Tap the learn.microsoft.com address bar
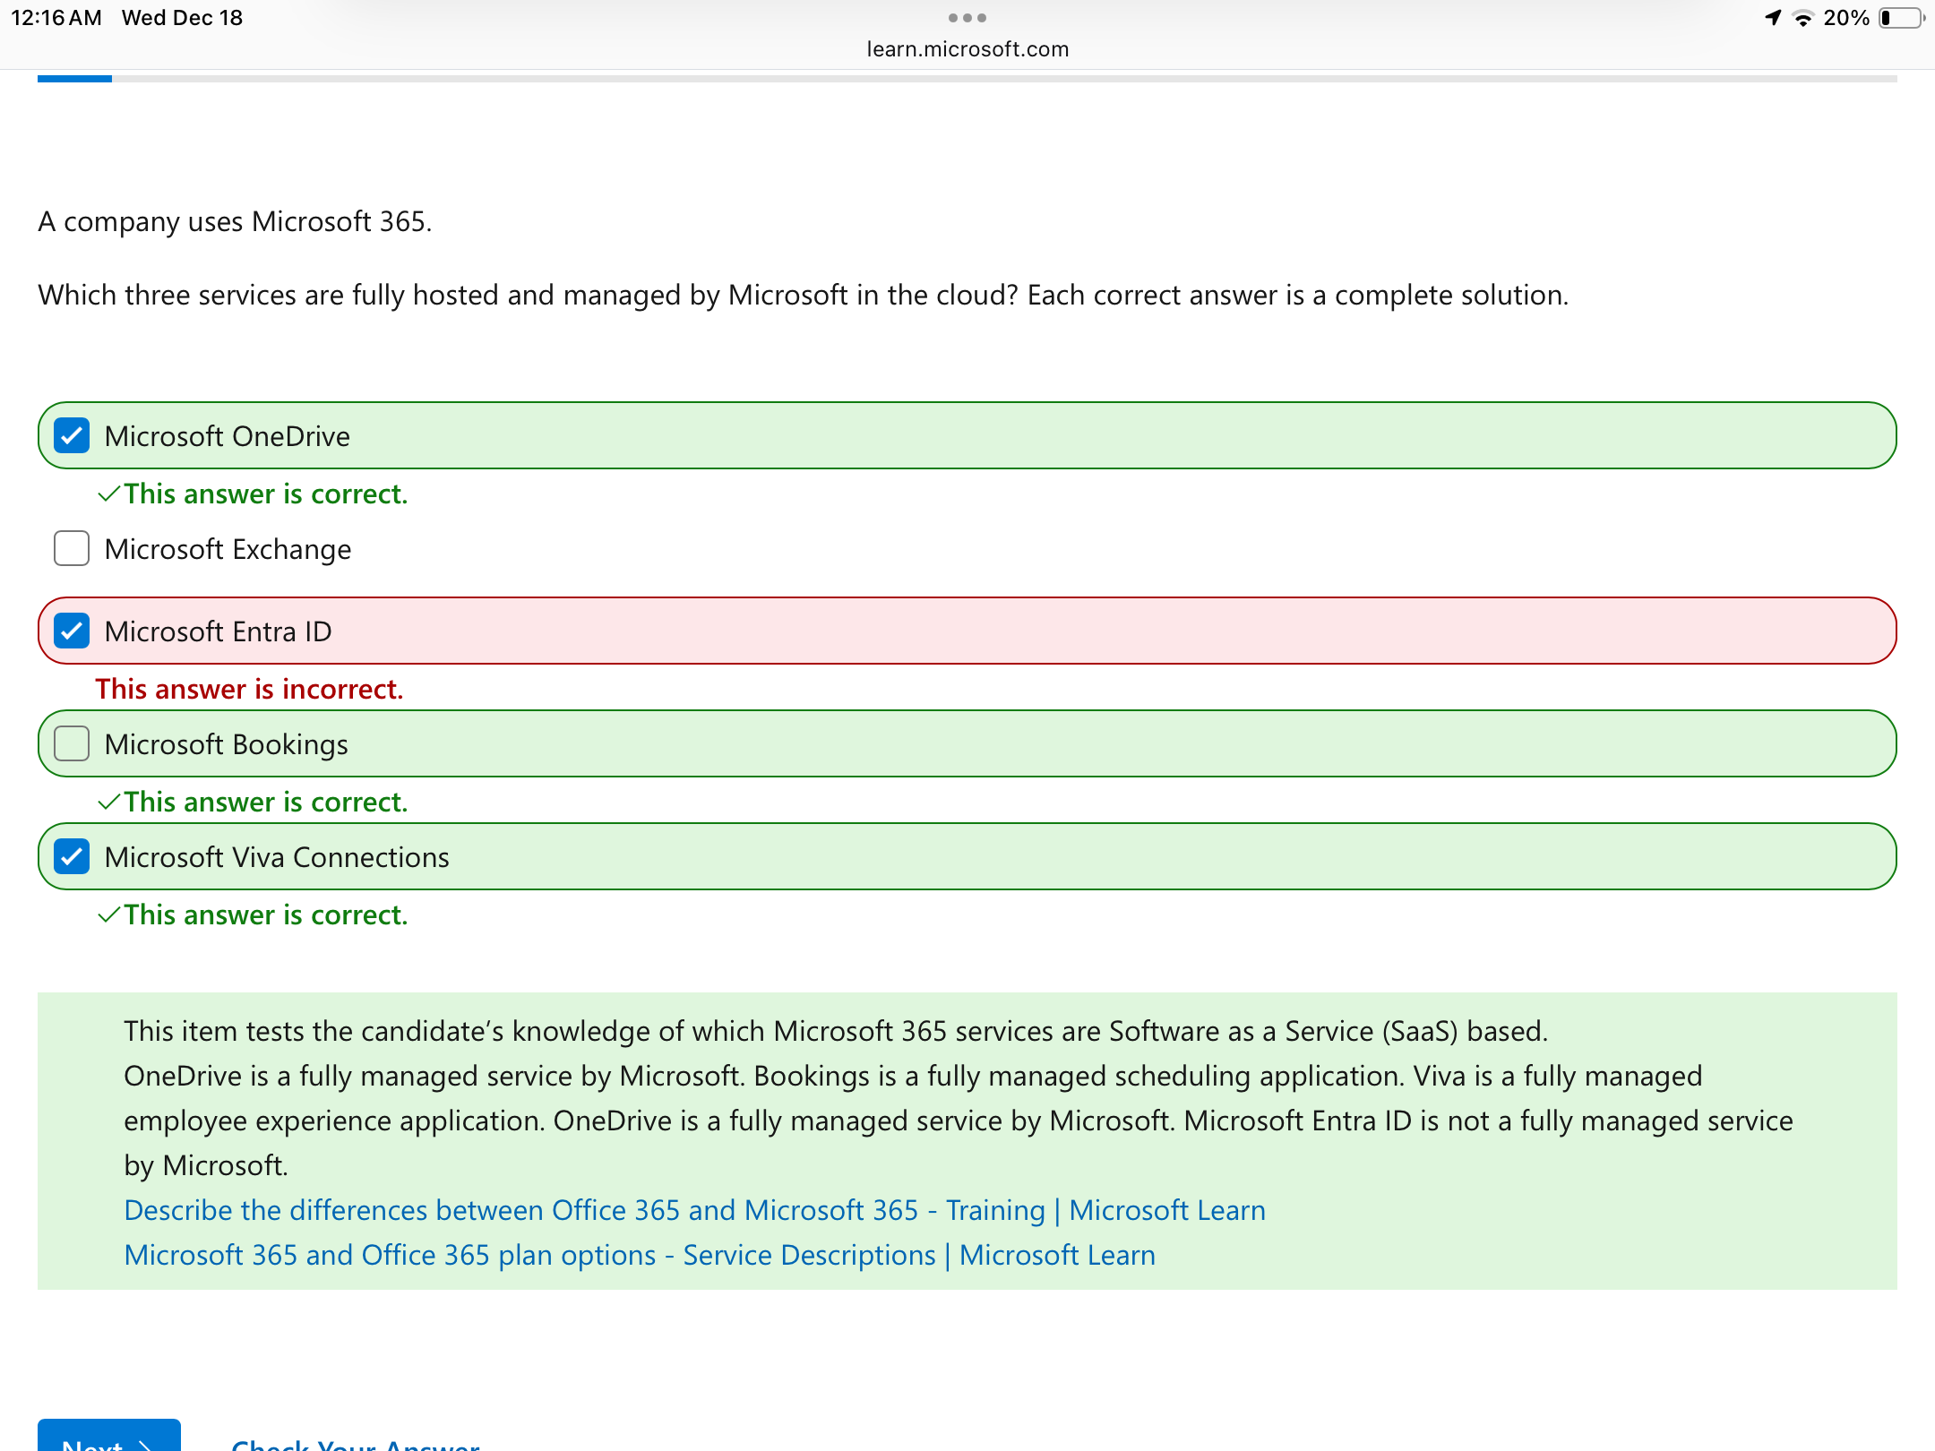The image size is (1935, 1451). (x=967, y=49)
